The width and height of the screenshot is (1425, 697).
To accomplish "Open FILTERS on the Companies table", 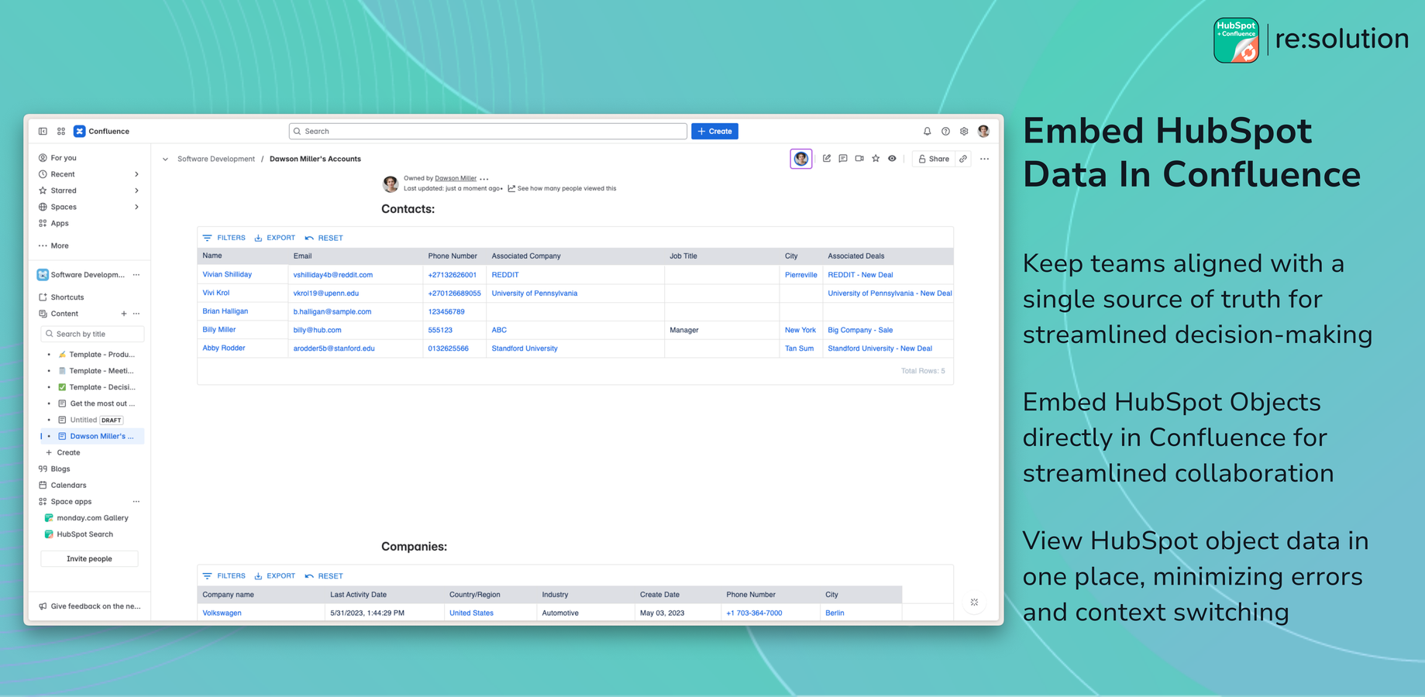I will (224, 576).
